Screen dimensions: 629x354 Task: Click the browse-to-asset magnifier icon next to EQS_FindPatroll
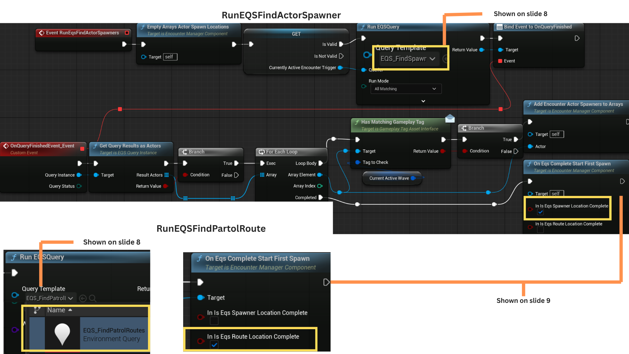pos(93,298)
